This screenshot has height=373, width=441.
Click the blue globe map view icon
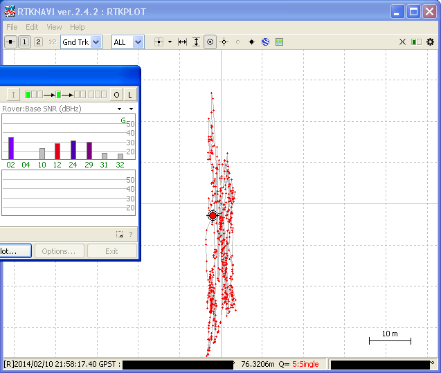(x=265, y=42)
